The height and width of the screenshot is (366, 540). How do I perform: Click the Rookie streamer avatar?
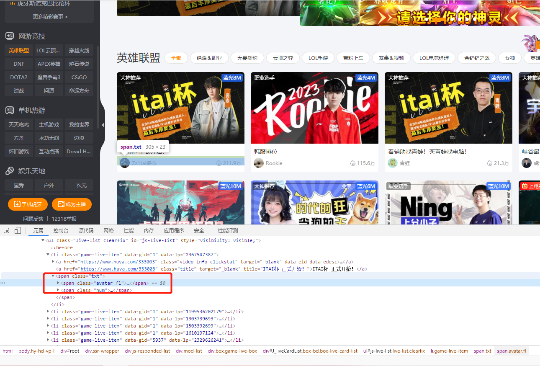click(259, 163)
